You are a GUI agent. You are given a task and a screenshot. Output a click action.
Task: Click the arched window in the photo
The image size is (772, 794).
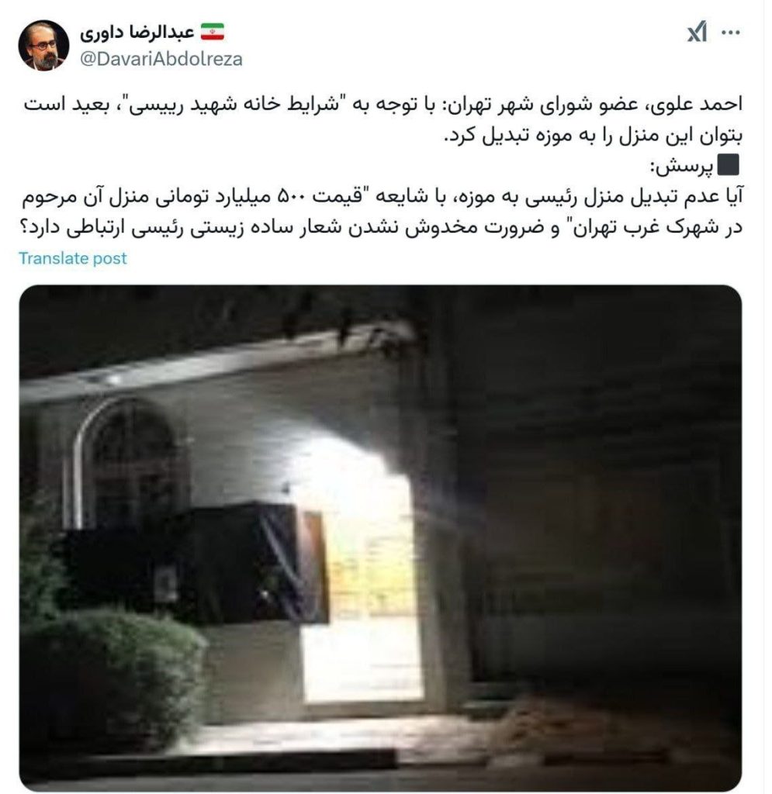[x=129, y=464]
